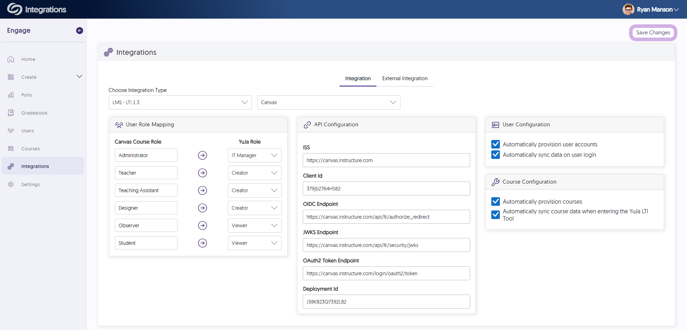Open YuJa Role dropdown for Administrator
Screen dimensions: 687x330
(x=254, y=155)
